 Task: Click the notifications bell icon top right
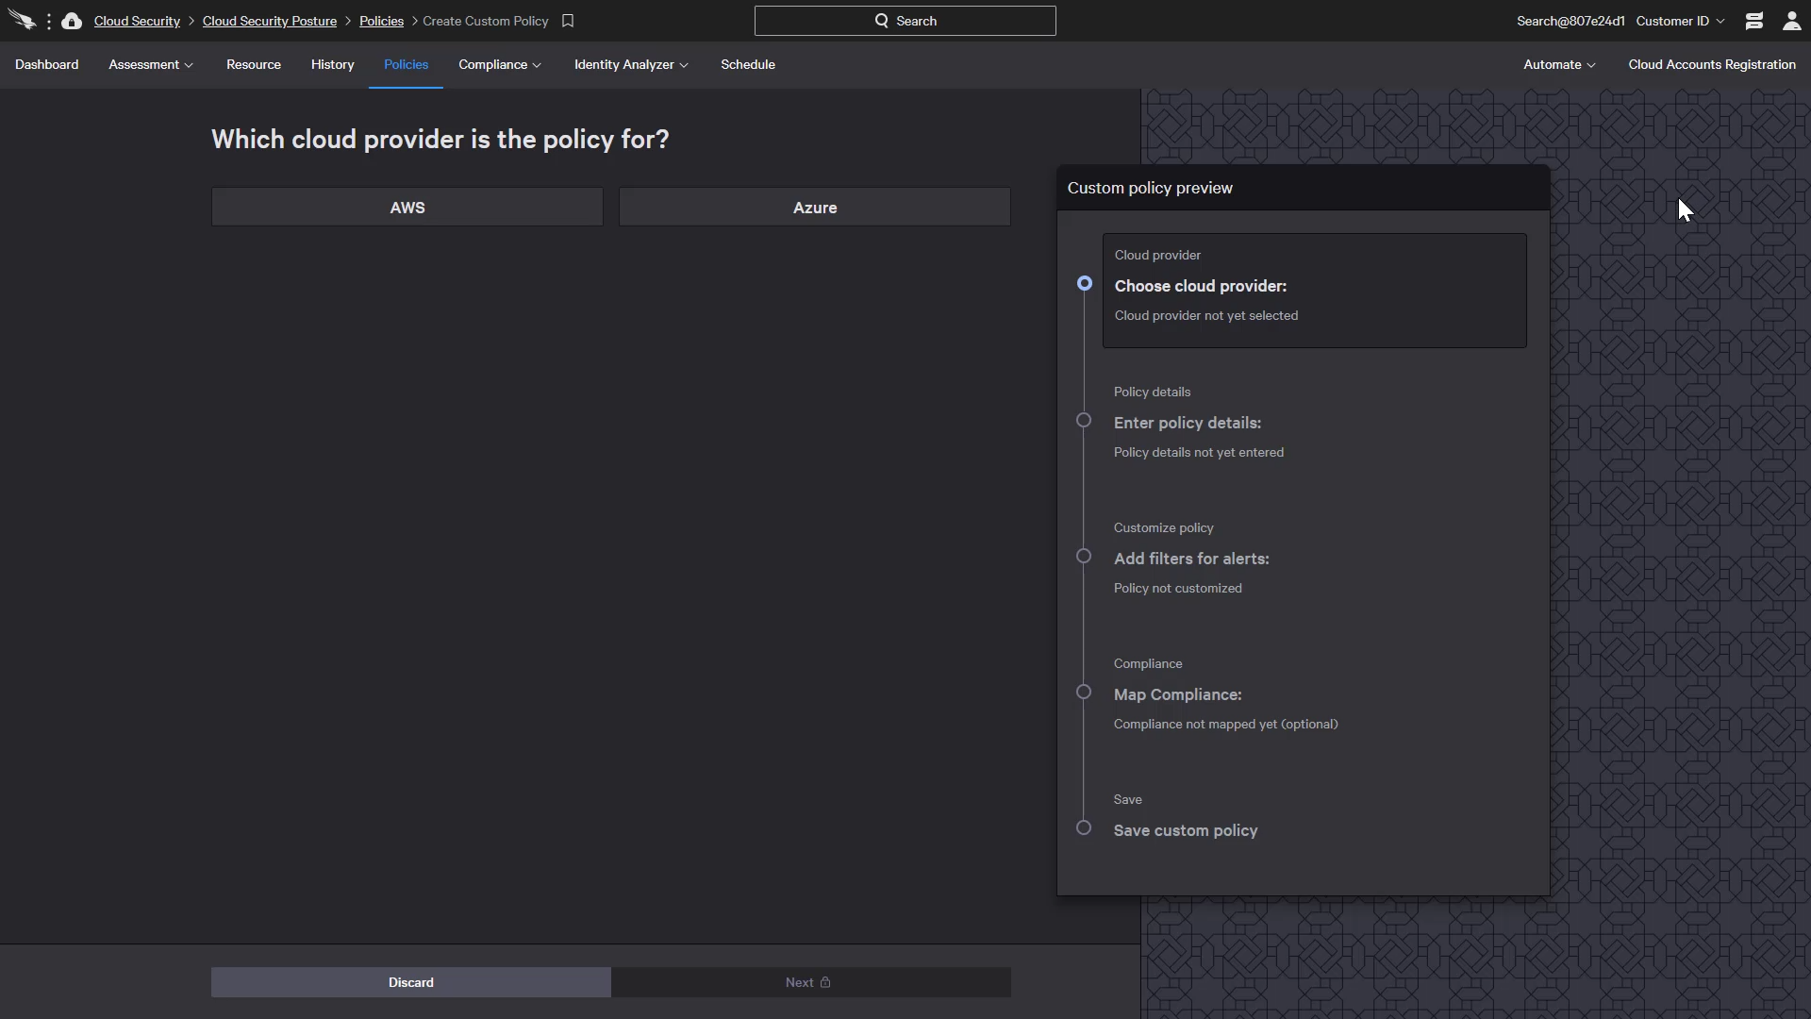[1753, 19]
